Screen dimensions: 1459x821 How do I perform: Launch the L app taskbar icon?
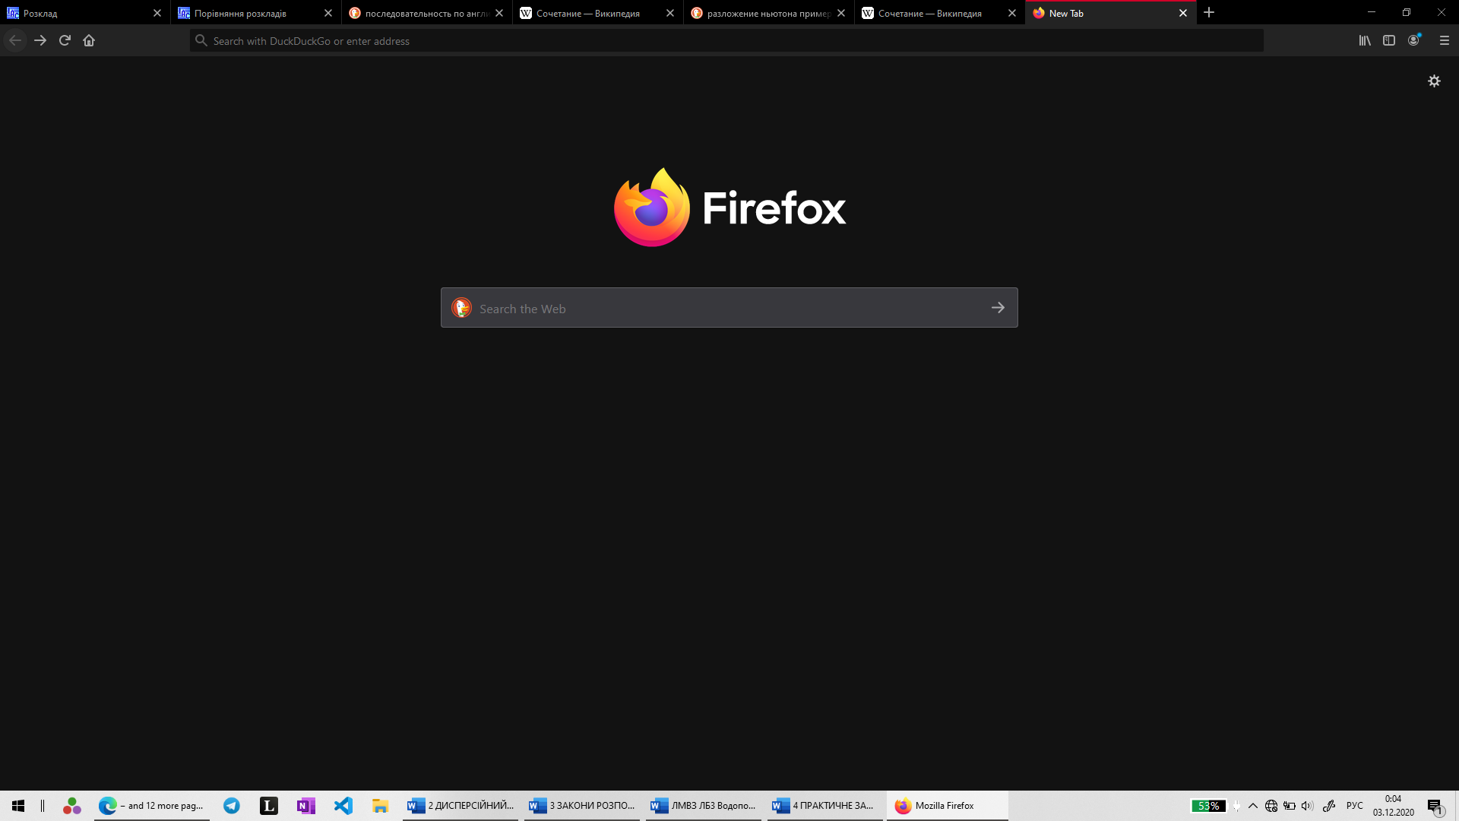point(269,806)
